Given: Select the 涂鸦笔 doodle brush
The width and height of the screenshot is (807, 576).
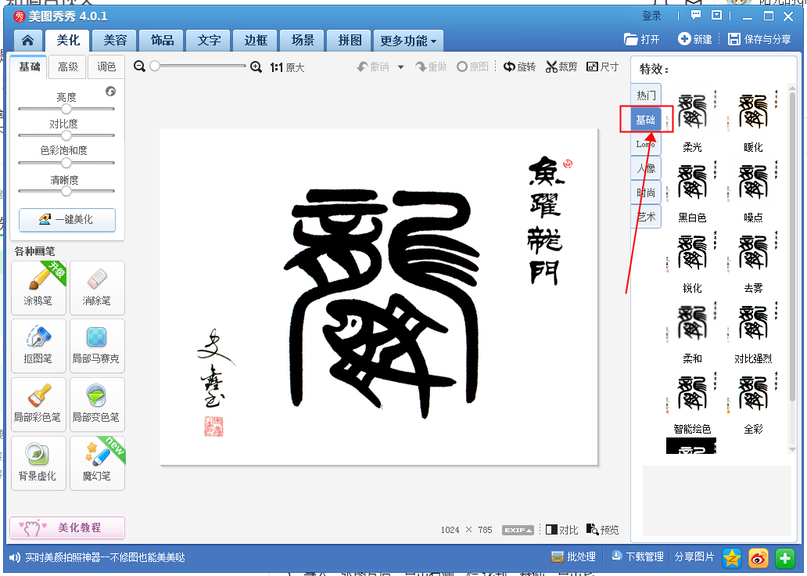Looking at the screenshot, I should (x=38, y=287).
